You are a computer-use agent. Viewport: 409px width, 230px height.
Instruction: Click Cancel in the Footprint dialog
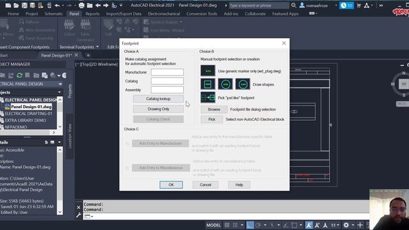pyautogui.click(x=205, y=185)
